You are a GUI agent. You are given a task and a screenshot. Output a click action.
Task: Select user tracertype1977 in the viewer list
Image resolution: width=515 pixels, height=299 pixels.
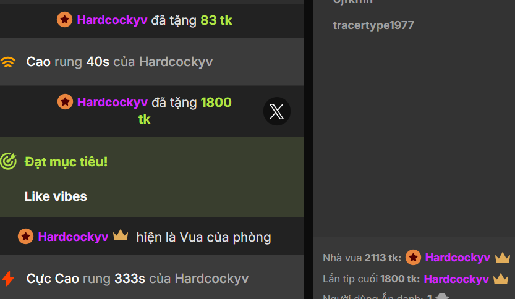[x=373, y=25]
